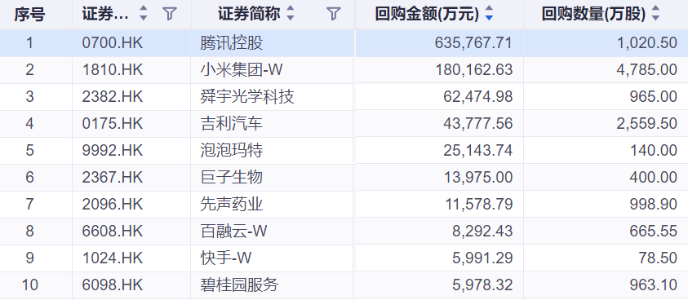Click quantity 1,020.50

pos(646,43)
